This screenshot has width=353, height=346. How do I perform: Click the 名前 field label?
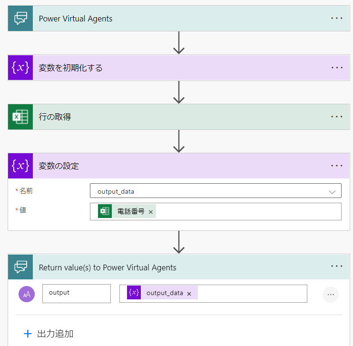pos(26,191)
